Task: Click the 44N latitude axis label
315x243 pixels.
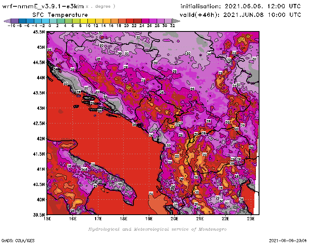Action: pos(41,77)
